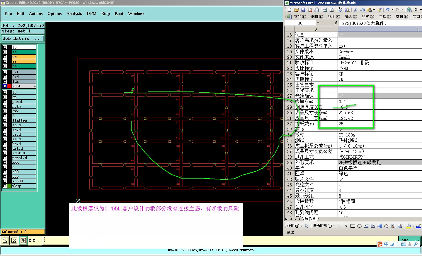422x256 pixels.
Task: Run spelling check in Excel toolbar
Action: (x=340, y=10)
